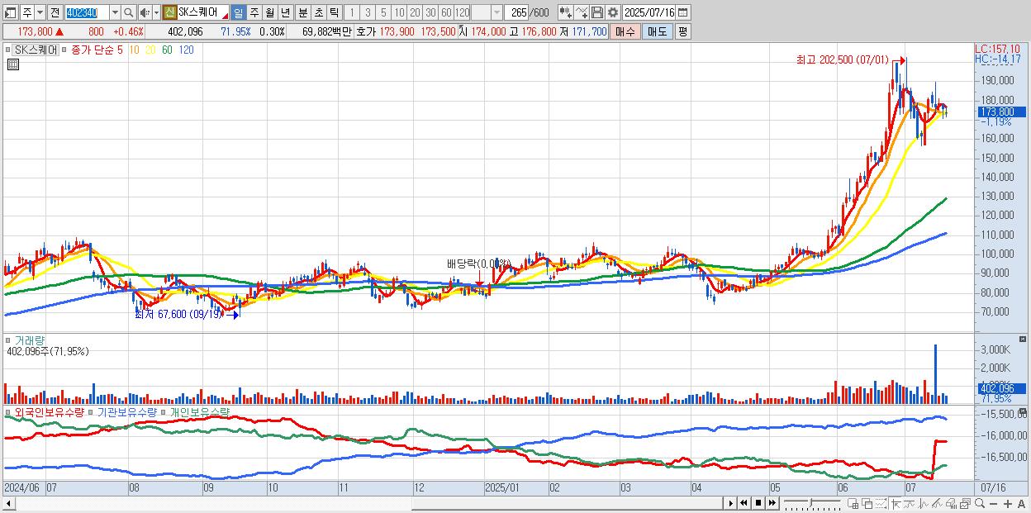
Task: Click the chart tools icon left of line-check icon
Action: (566, 12)
